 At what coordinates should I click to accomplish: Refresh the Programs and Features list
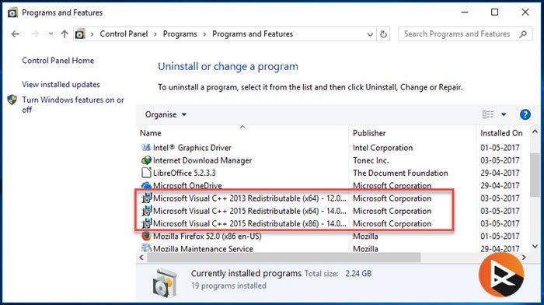(x=383, y=34)
